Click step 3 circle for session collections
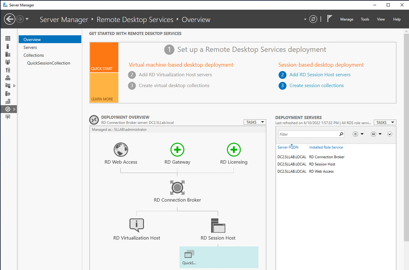This screenshot has height=270, width=409. [x=282, y=85]
